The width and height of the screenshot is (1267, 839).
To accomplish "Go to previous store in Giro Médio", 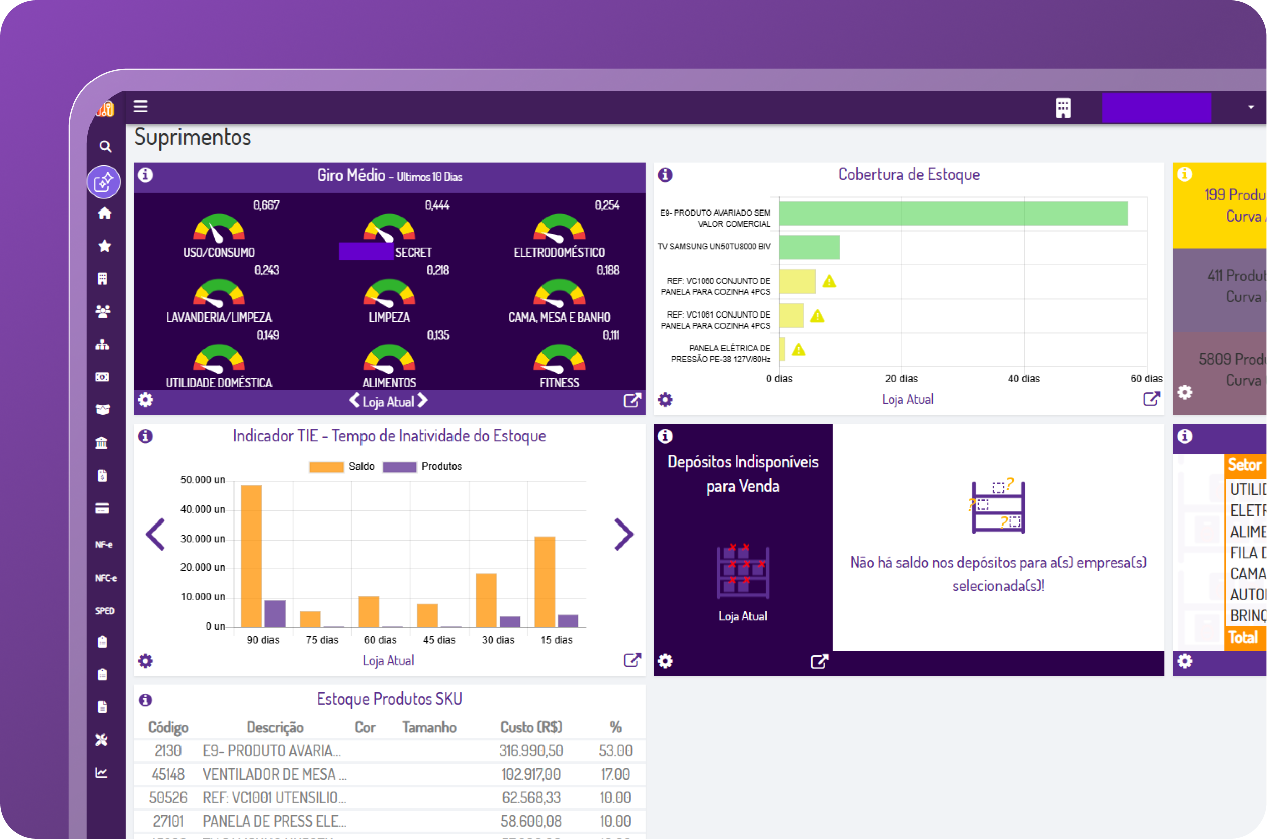I will [354, 401].
